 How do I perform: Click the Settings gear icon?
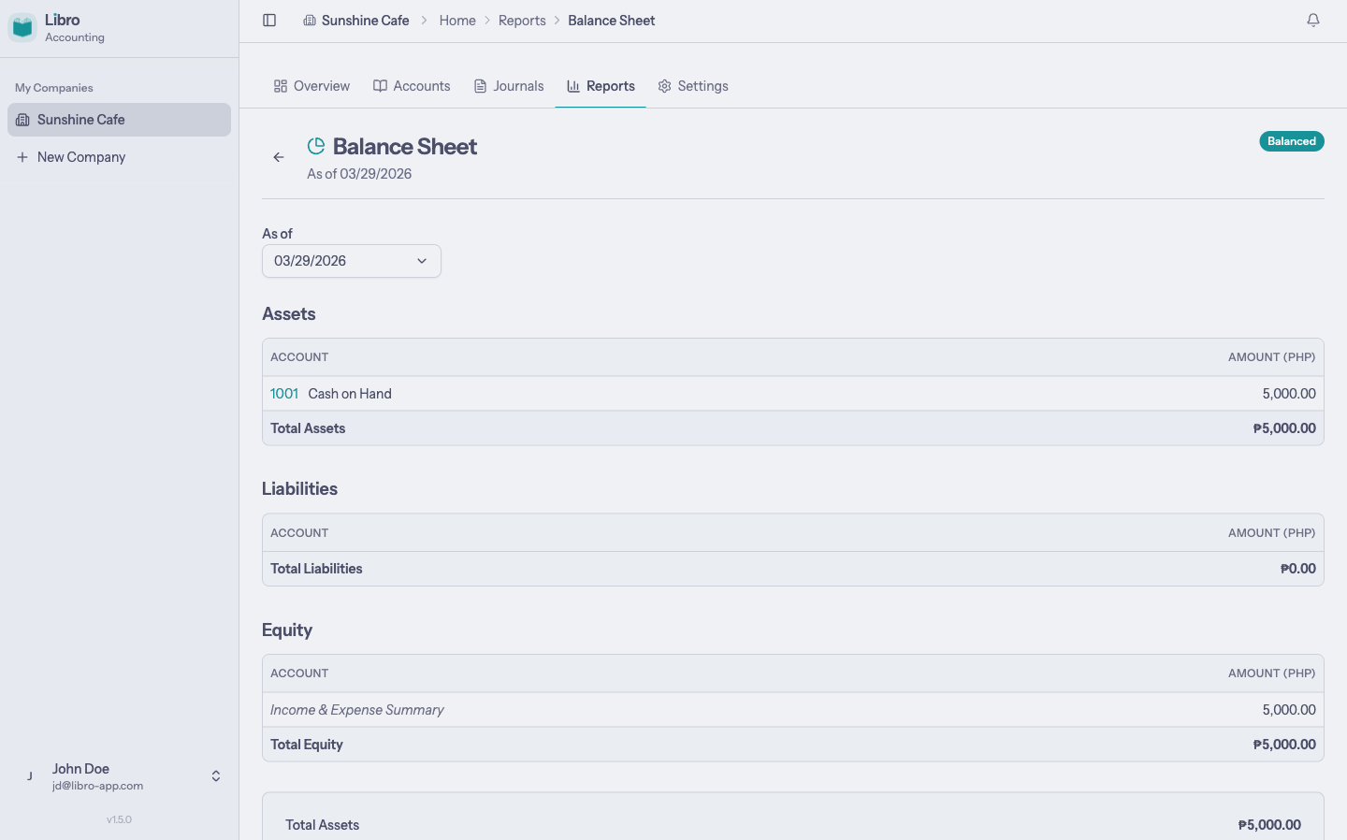(x=664, y=85)
